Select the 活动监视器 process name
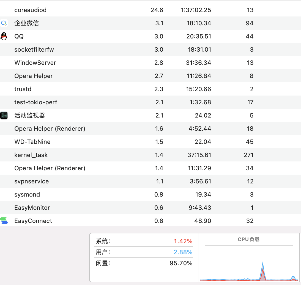Image resolution: width=301 pixels, height=285 pixels. coord(29,116)
